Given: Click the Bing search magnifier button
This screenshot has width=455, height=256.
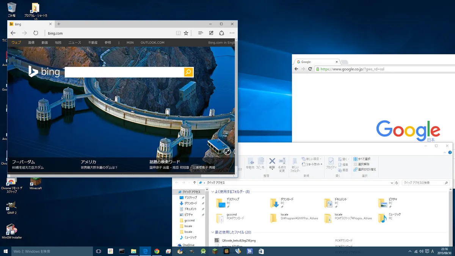Looking at the screenshot, I should pyautogui.click(x=188, y=72).
